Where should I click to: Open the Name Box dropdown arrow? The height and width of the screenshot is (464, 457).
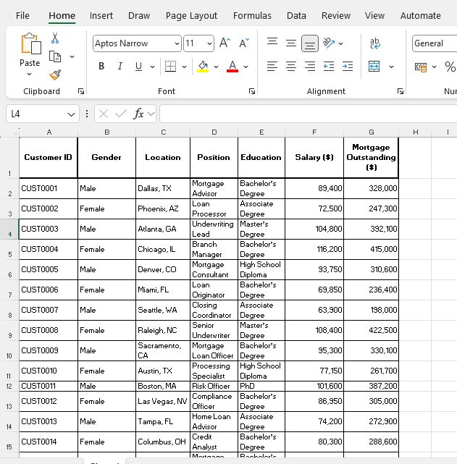coord(71,114)
